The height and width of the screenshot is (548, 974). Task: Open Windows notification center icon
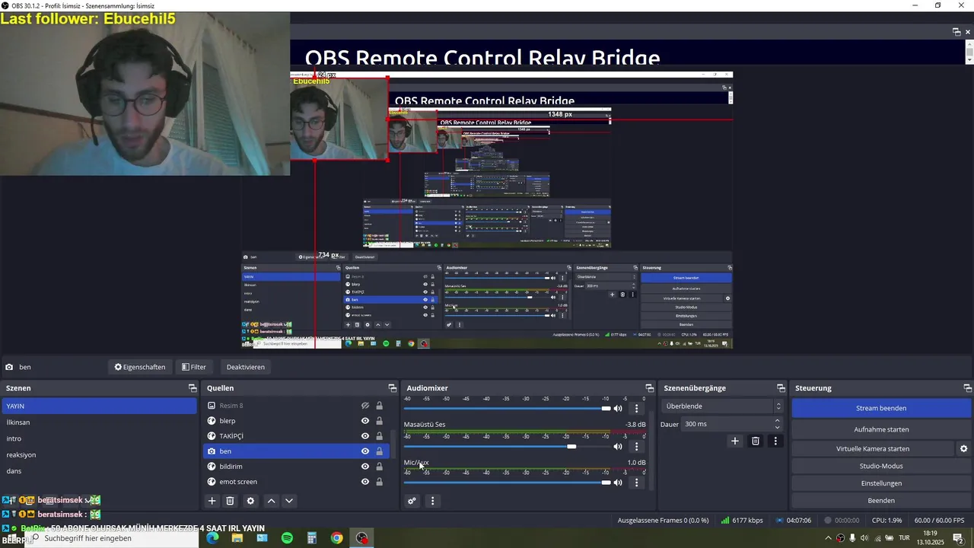click(958, 538)
